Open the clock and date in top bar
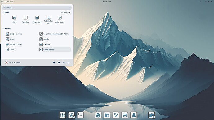Image resolution: width=214 pixels, height=120 pixels. [x=107, y=2]
